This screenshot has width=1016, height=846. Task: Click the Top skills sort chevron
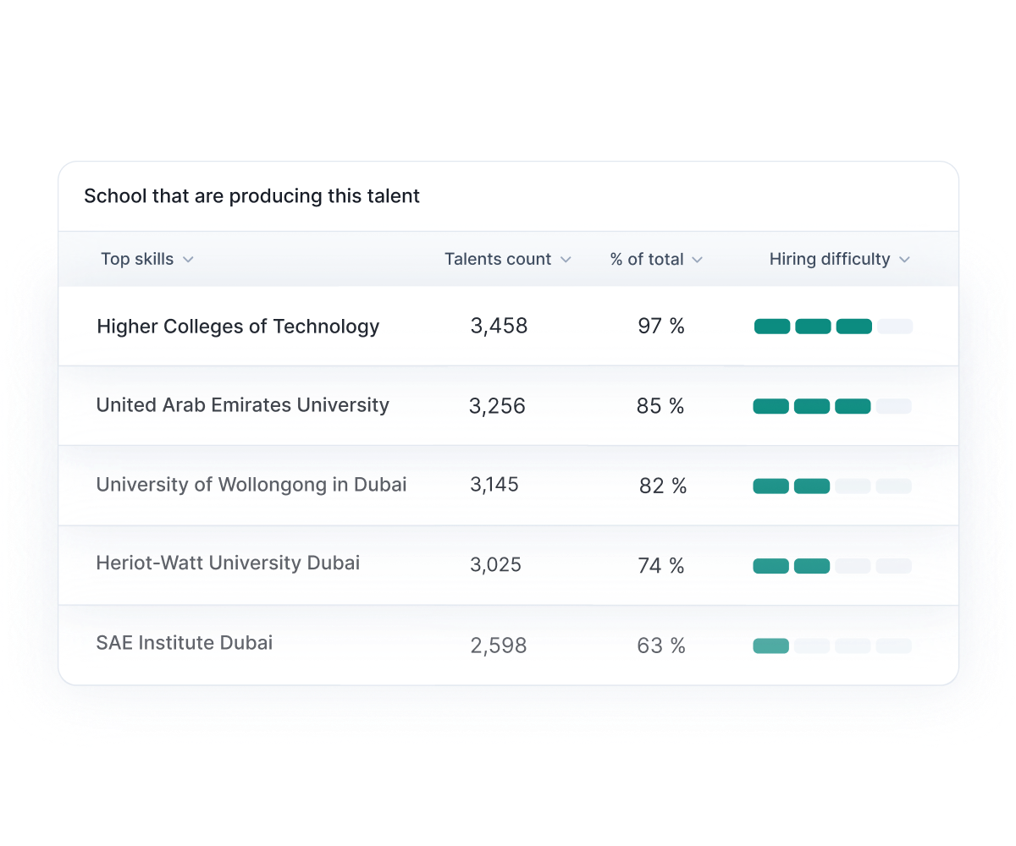pos(188,260)
